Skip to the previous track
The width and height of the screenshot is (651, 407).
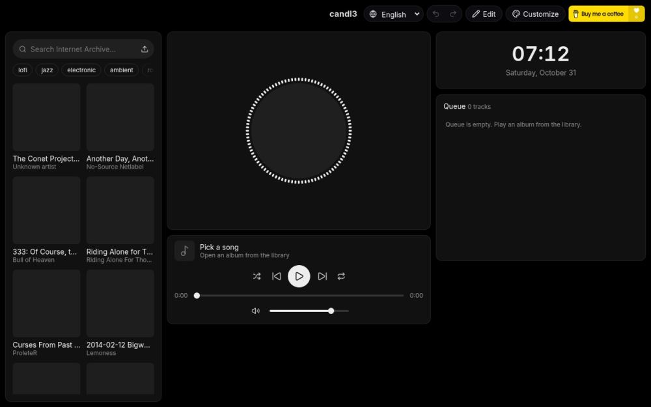click(277, 276)
